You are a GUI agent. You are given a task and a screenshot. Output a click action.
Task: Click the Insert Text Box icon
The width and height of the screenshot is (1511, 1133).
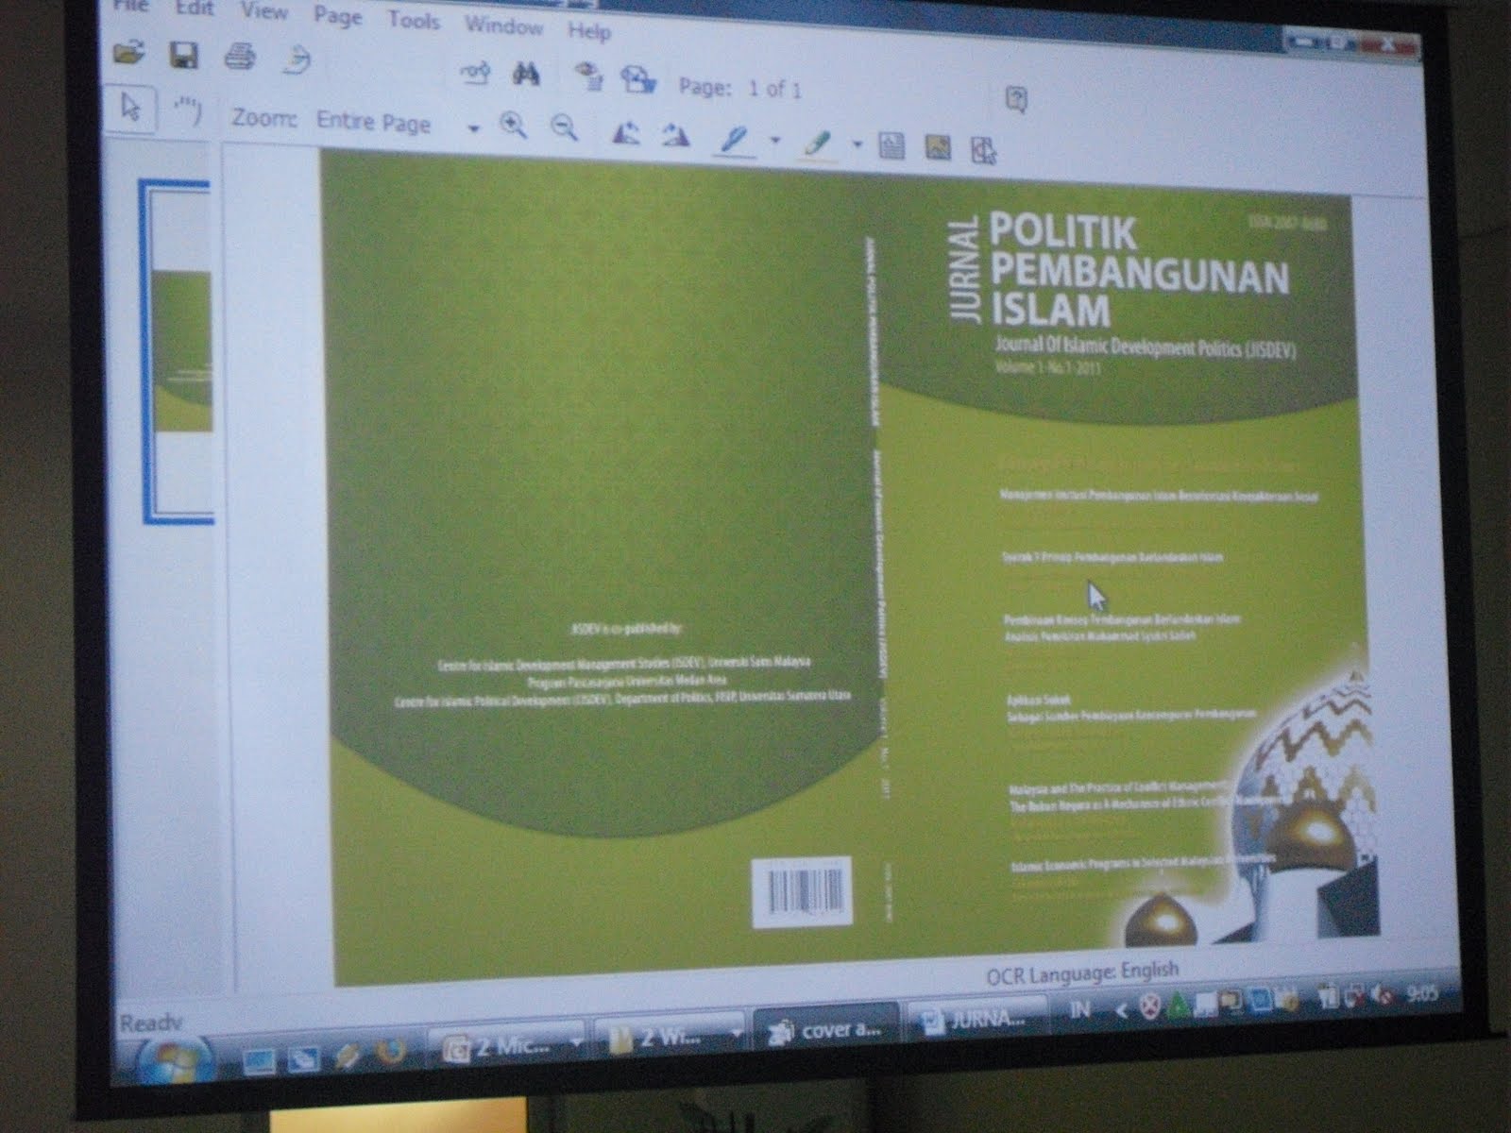891,146
